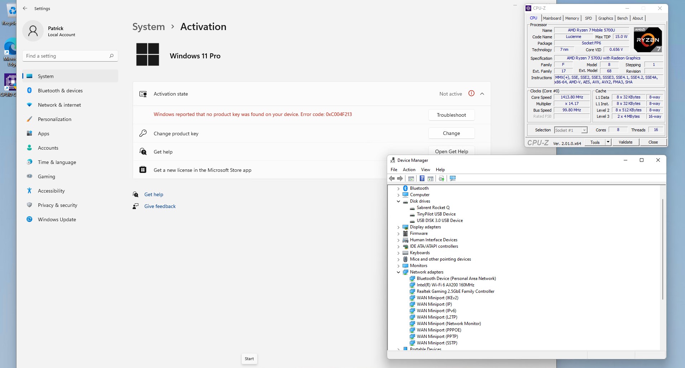The height and width of the screenshot is (368, 685).
Task: Click the Activation state warning icon
Action: point(471,93)
